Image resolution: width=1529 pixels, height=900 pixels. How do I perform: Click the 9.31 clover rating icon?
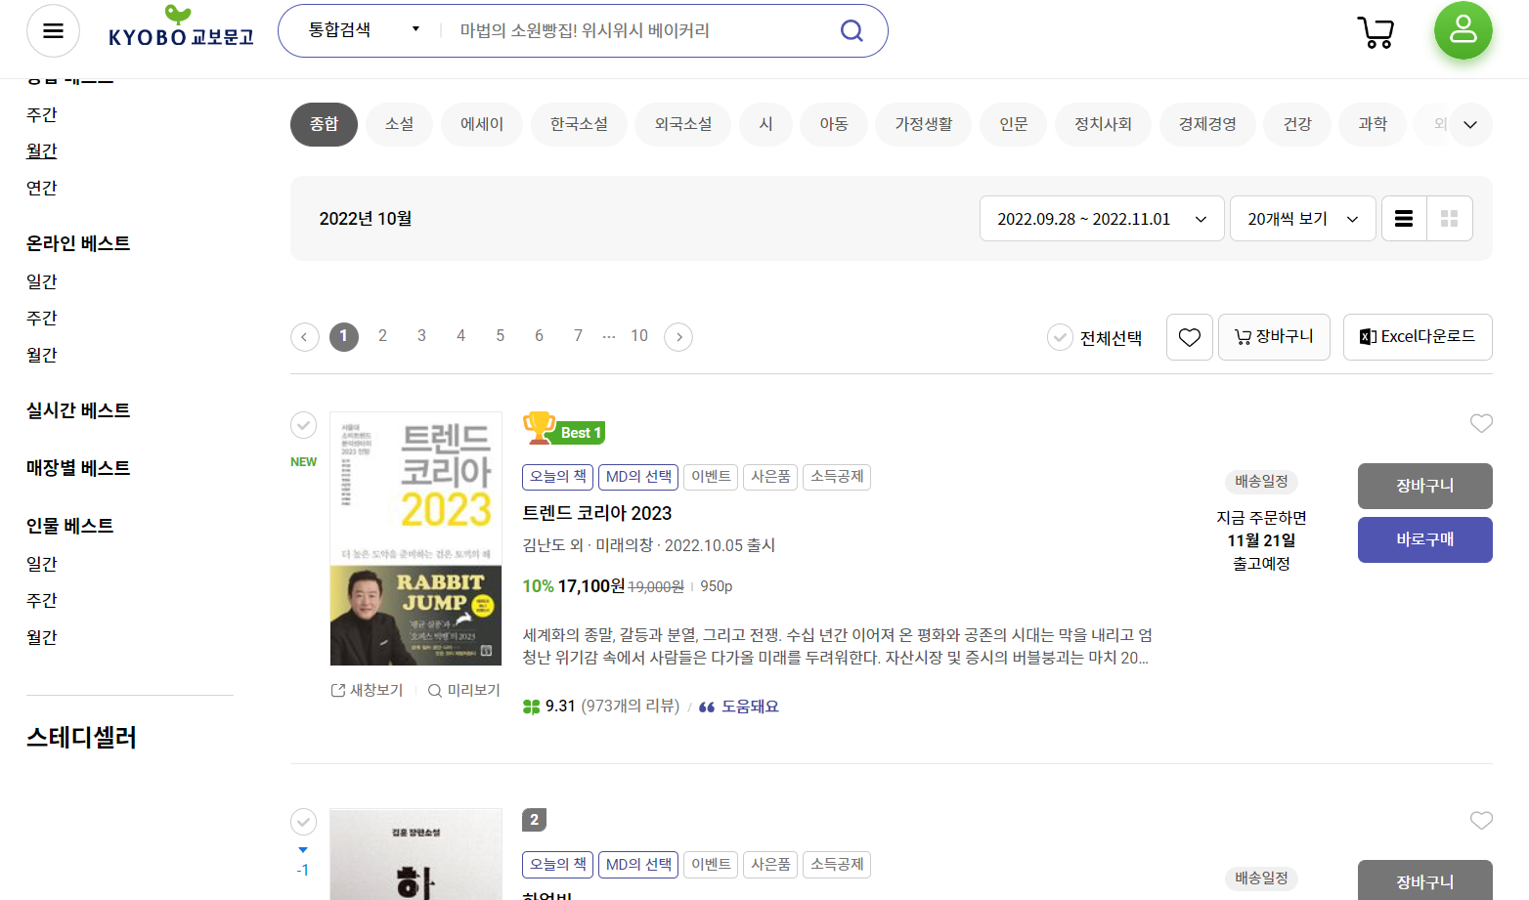click(x=531, y=707)
